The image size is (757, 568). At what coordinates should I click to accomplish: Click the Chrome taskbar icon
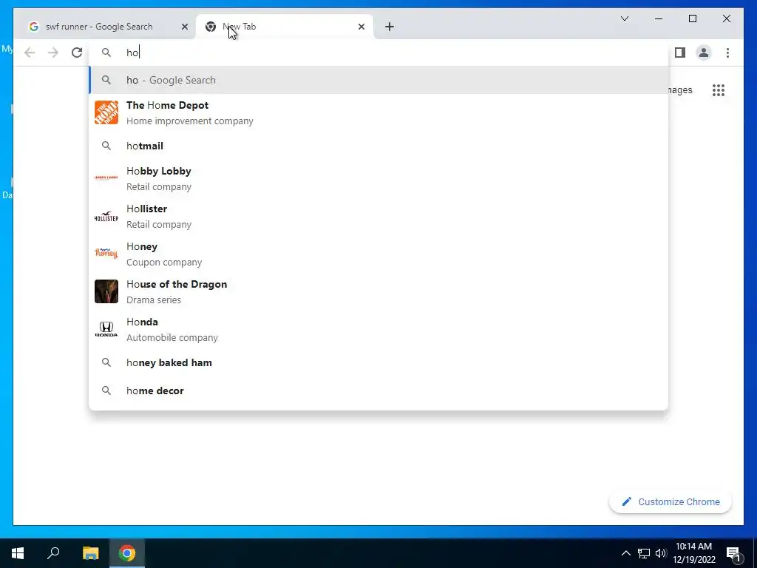click(127, 553)
